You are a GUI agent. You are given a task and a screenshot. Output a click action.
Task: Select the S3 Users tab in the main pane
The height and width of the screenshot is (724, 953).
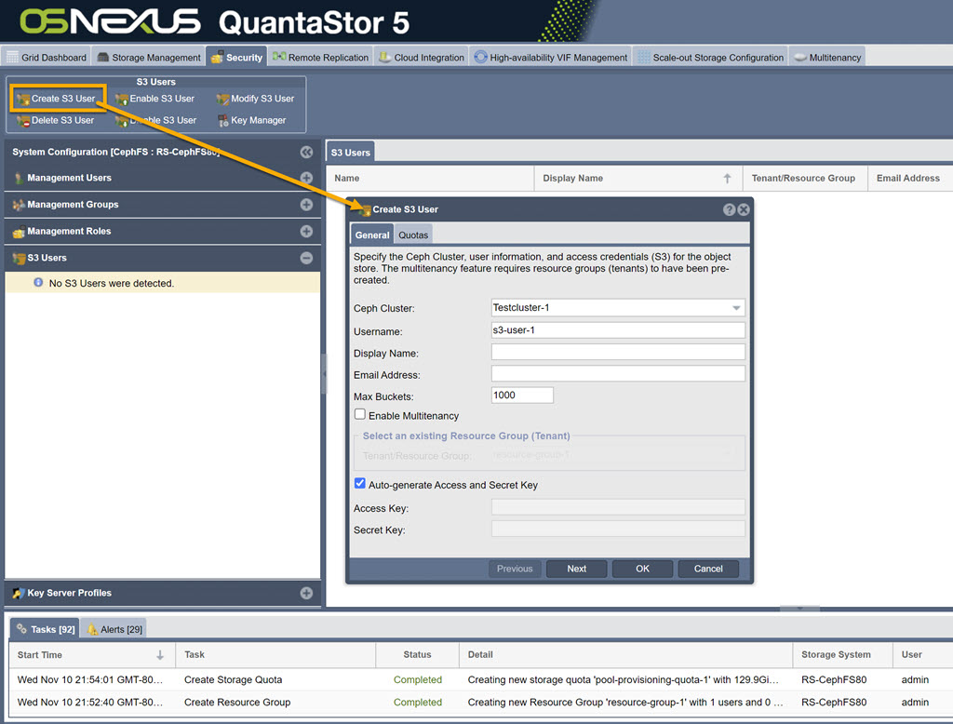[x=350, y=153]
